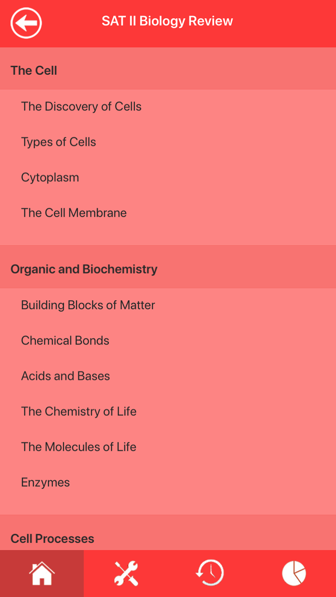Open Types of Cells topic
The image size is (336, 597).
click(168, 142)
